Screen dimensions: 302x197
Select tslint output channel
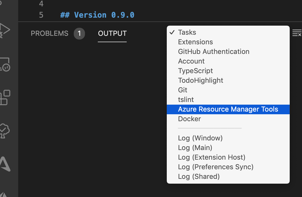click(228, 100)
